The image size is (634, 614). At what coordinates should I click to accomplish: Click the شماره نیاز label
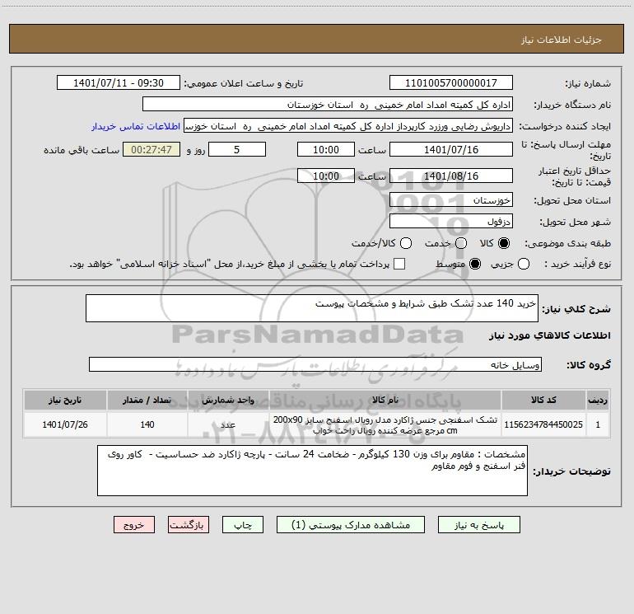click(588, 83)
